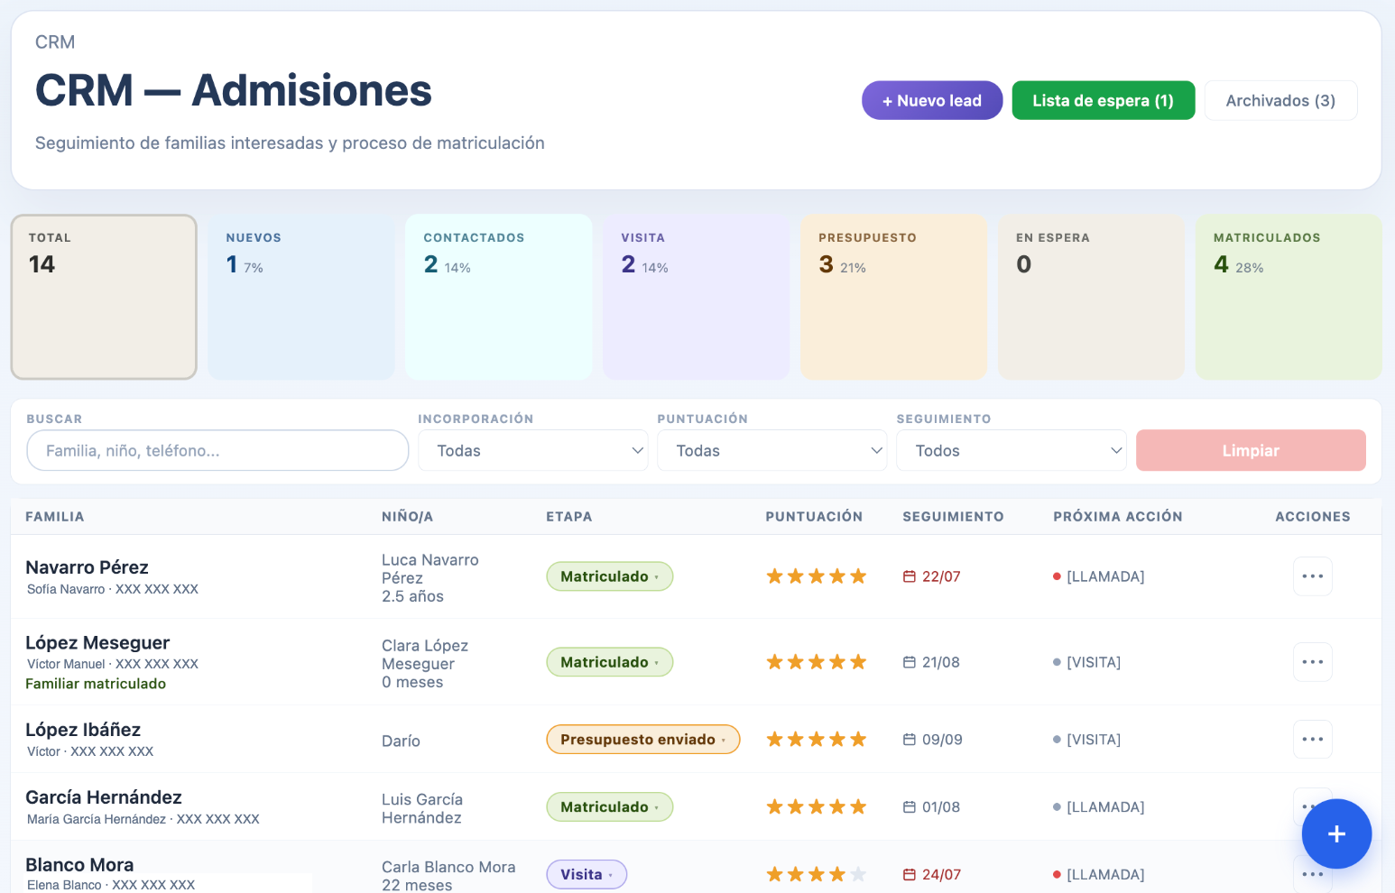The width and height of the screenshot is (1395, 893).
Task: Click the blue floating plus button
Action: [x=1336, y=833]
